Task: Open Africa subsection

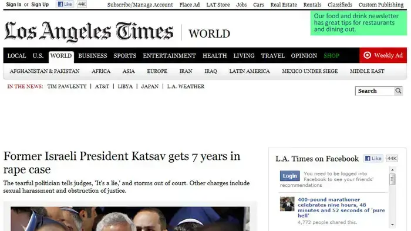Action: pyautogui.click(x=101, y=71)
